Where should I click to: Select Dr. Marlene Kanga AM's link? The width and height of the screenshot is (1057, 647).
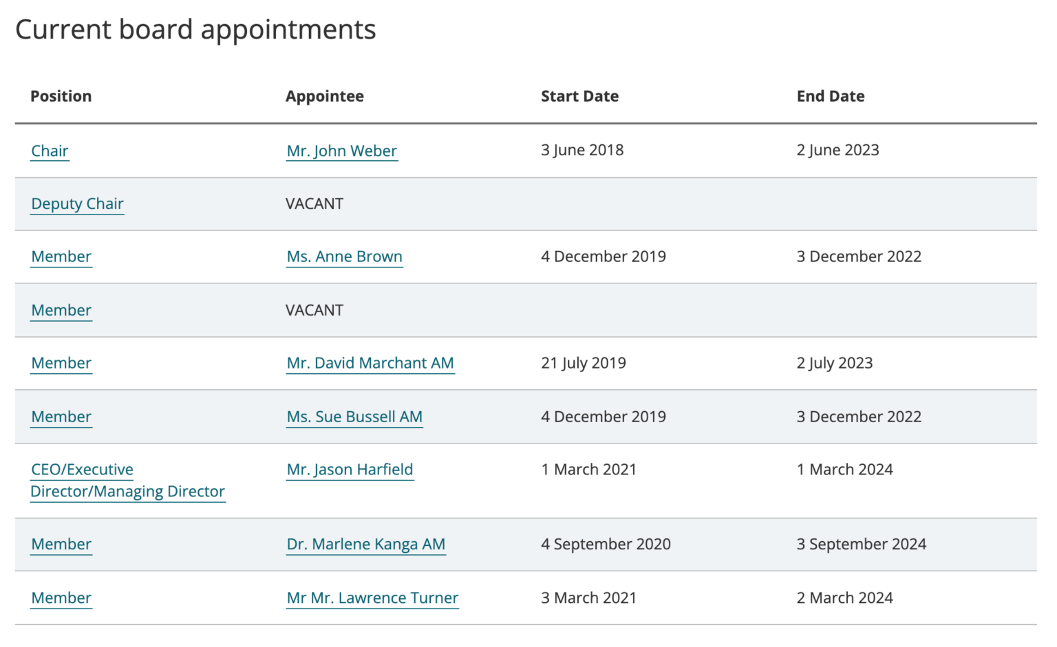[365, 544]
